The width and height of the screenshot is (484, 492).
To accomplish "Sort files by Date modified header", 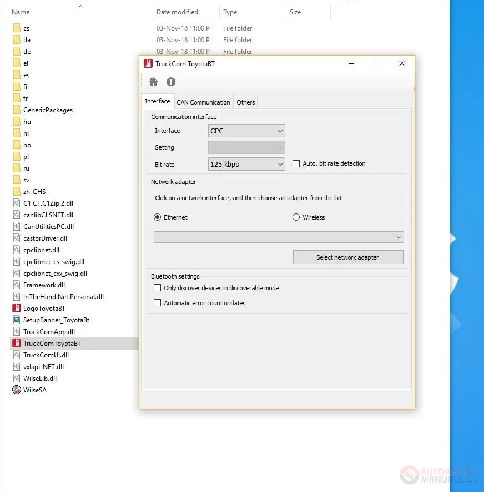I will point(177,12).
